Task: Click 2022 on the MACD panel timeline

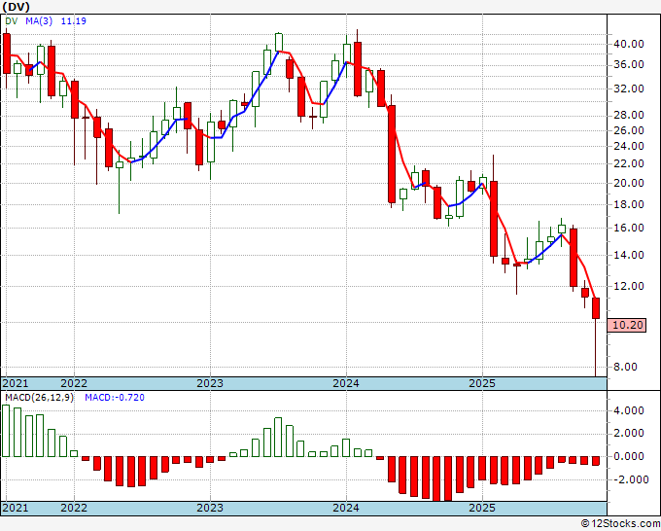Action: pos(74,508)
